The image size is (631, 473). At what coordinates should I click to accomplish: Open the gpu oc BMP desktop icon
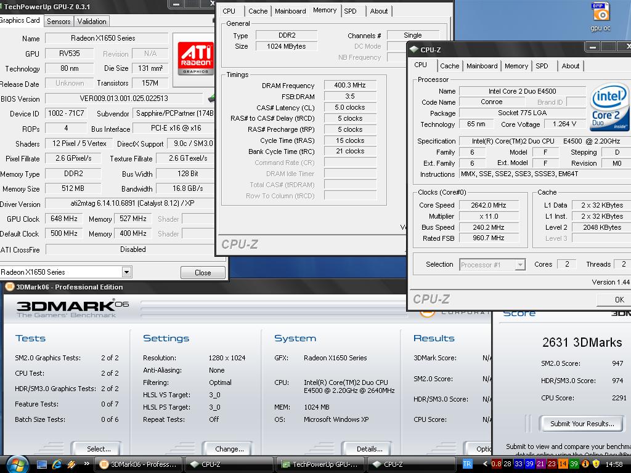click(600, 17)
